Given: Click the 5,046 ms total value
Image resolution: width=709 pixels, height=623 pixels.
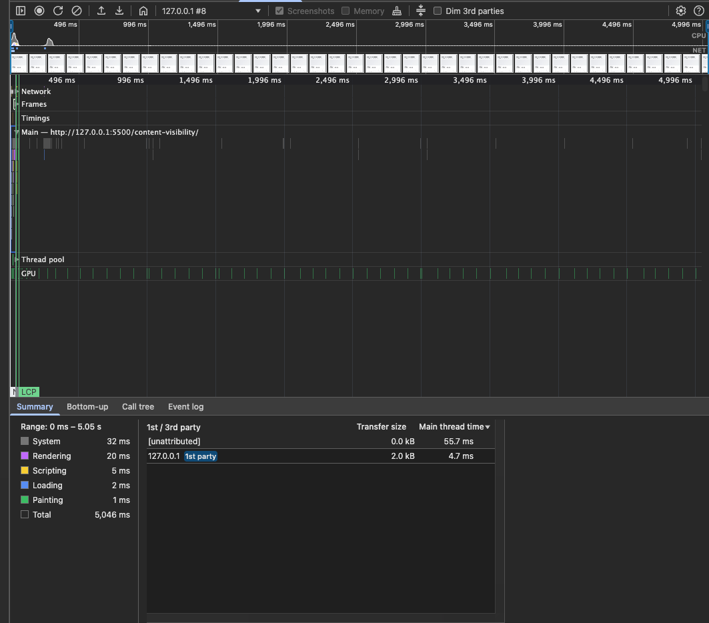Looking at the screenshot, I should (x=112, y=514).
